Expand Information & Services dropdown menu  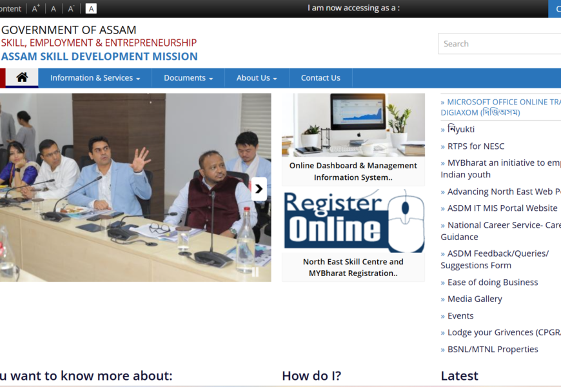95,78
